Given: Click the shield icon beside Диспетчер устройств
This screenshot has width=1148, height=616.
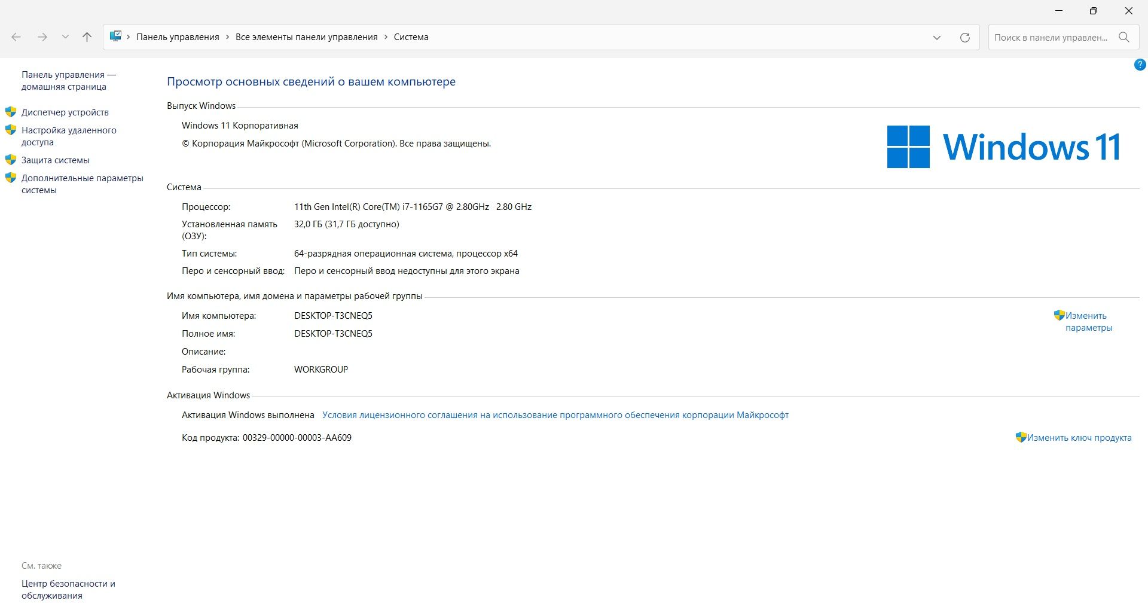Looking at the screenshot, I should 11,112.
